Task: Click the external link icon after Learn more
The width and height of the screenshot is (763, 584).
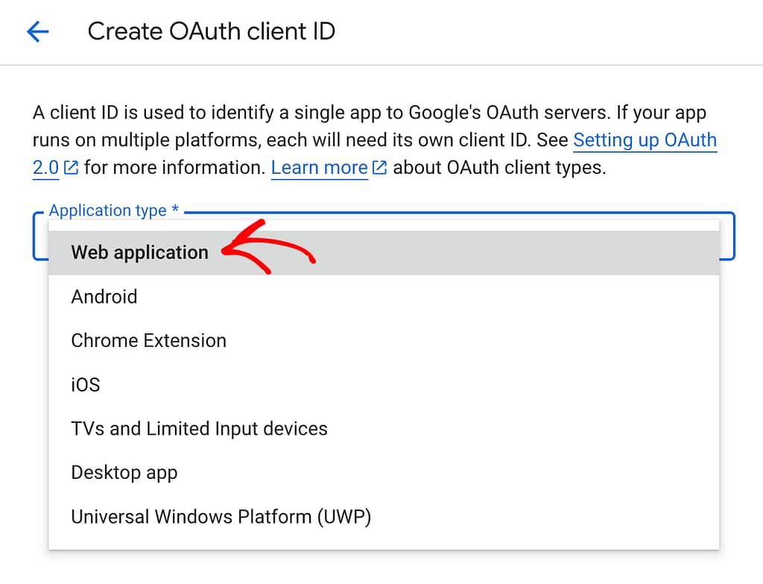Action: pyautogui.click(x=379, y=168)
